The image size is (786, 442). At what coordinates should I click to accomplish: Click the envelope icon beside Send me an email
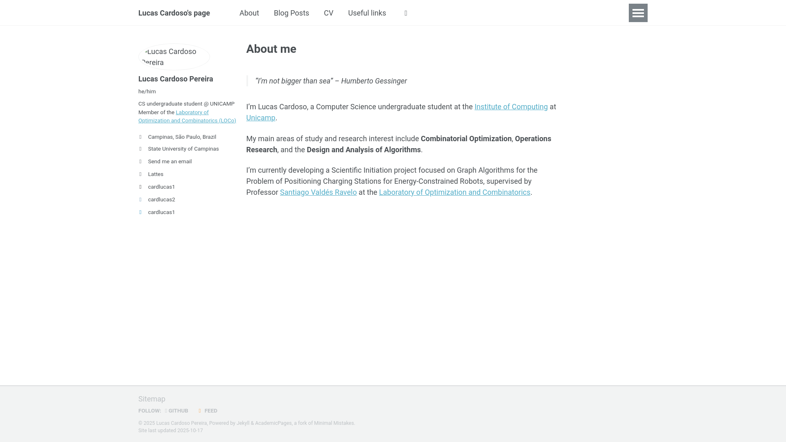(140, 162)
